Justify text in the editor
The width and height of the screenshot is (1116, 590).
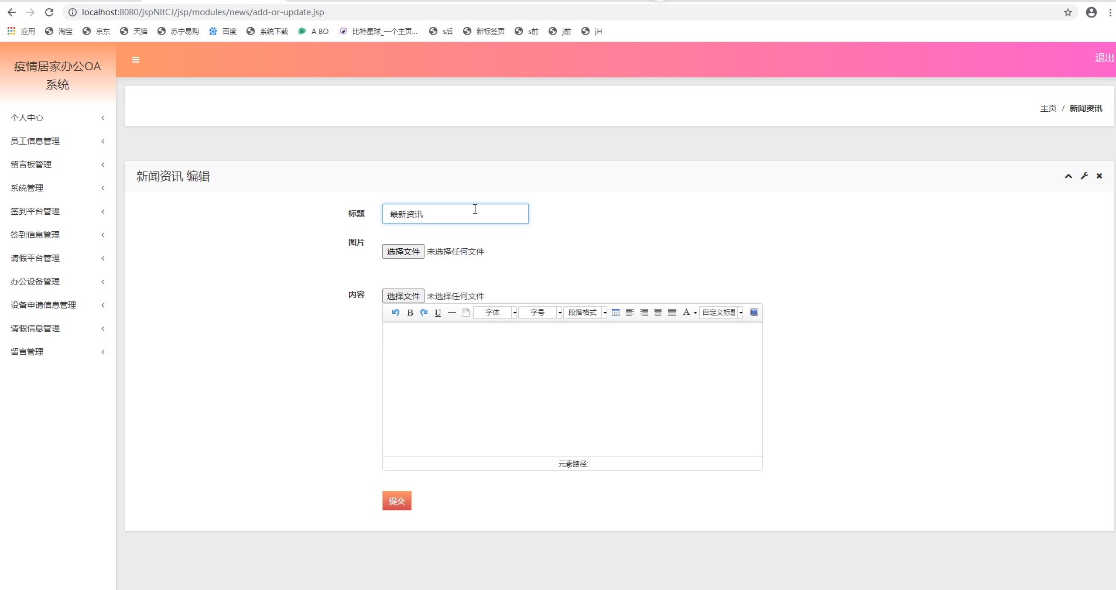pos(672,313)
